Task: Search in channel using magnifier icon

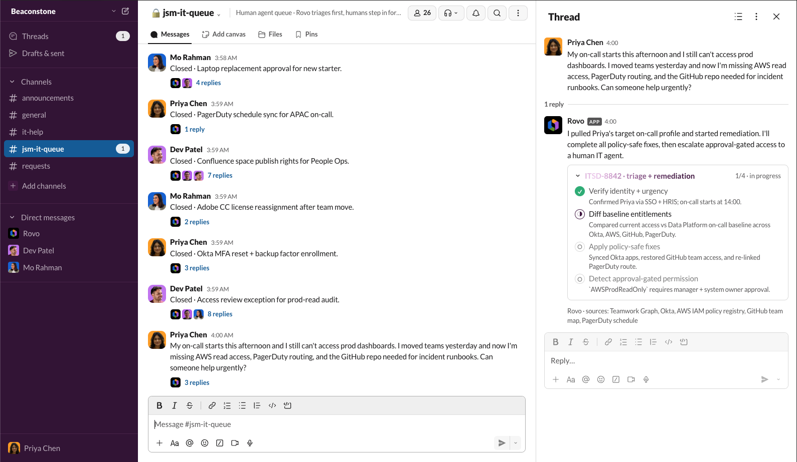Action: click(497, 13)
